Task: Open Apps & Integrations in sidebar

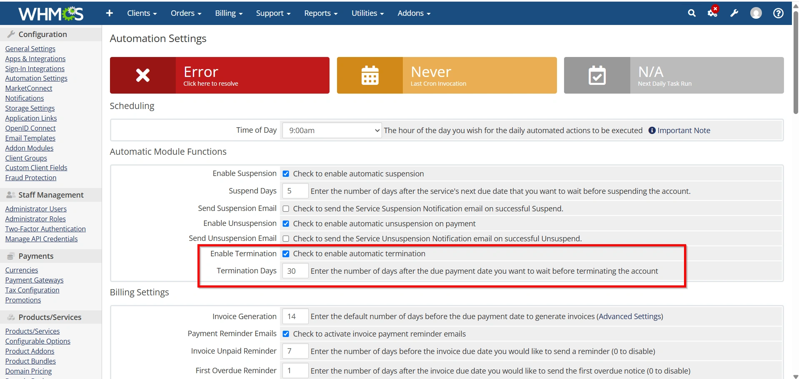Action: coord(35,59)
